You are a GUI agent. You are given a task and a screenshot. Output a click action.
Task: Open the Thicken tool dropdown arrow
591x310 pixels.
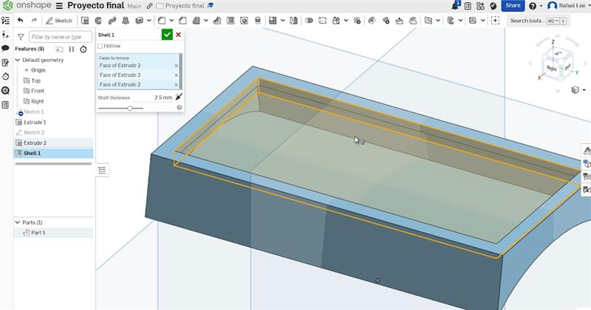pyautogui.click(x=149, y=21)
